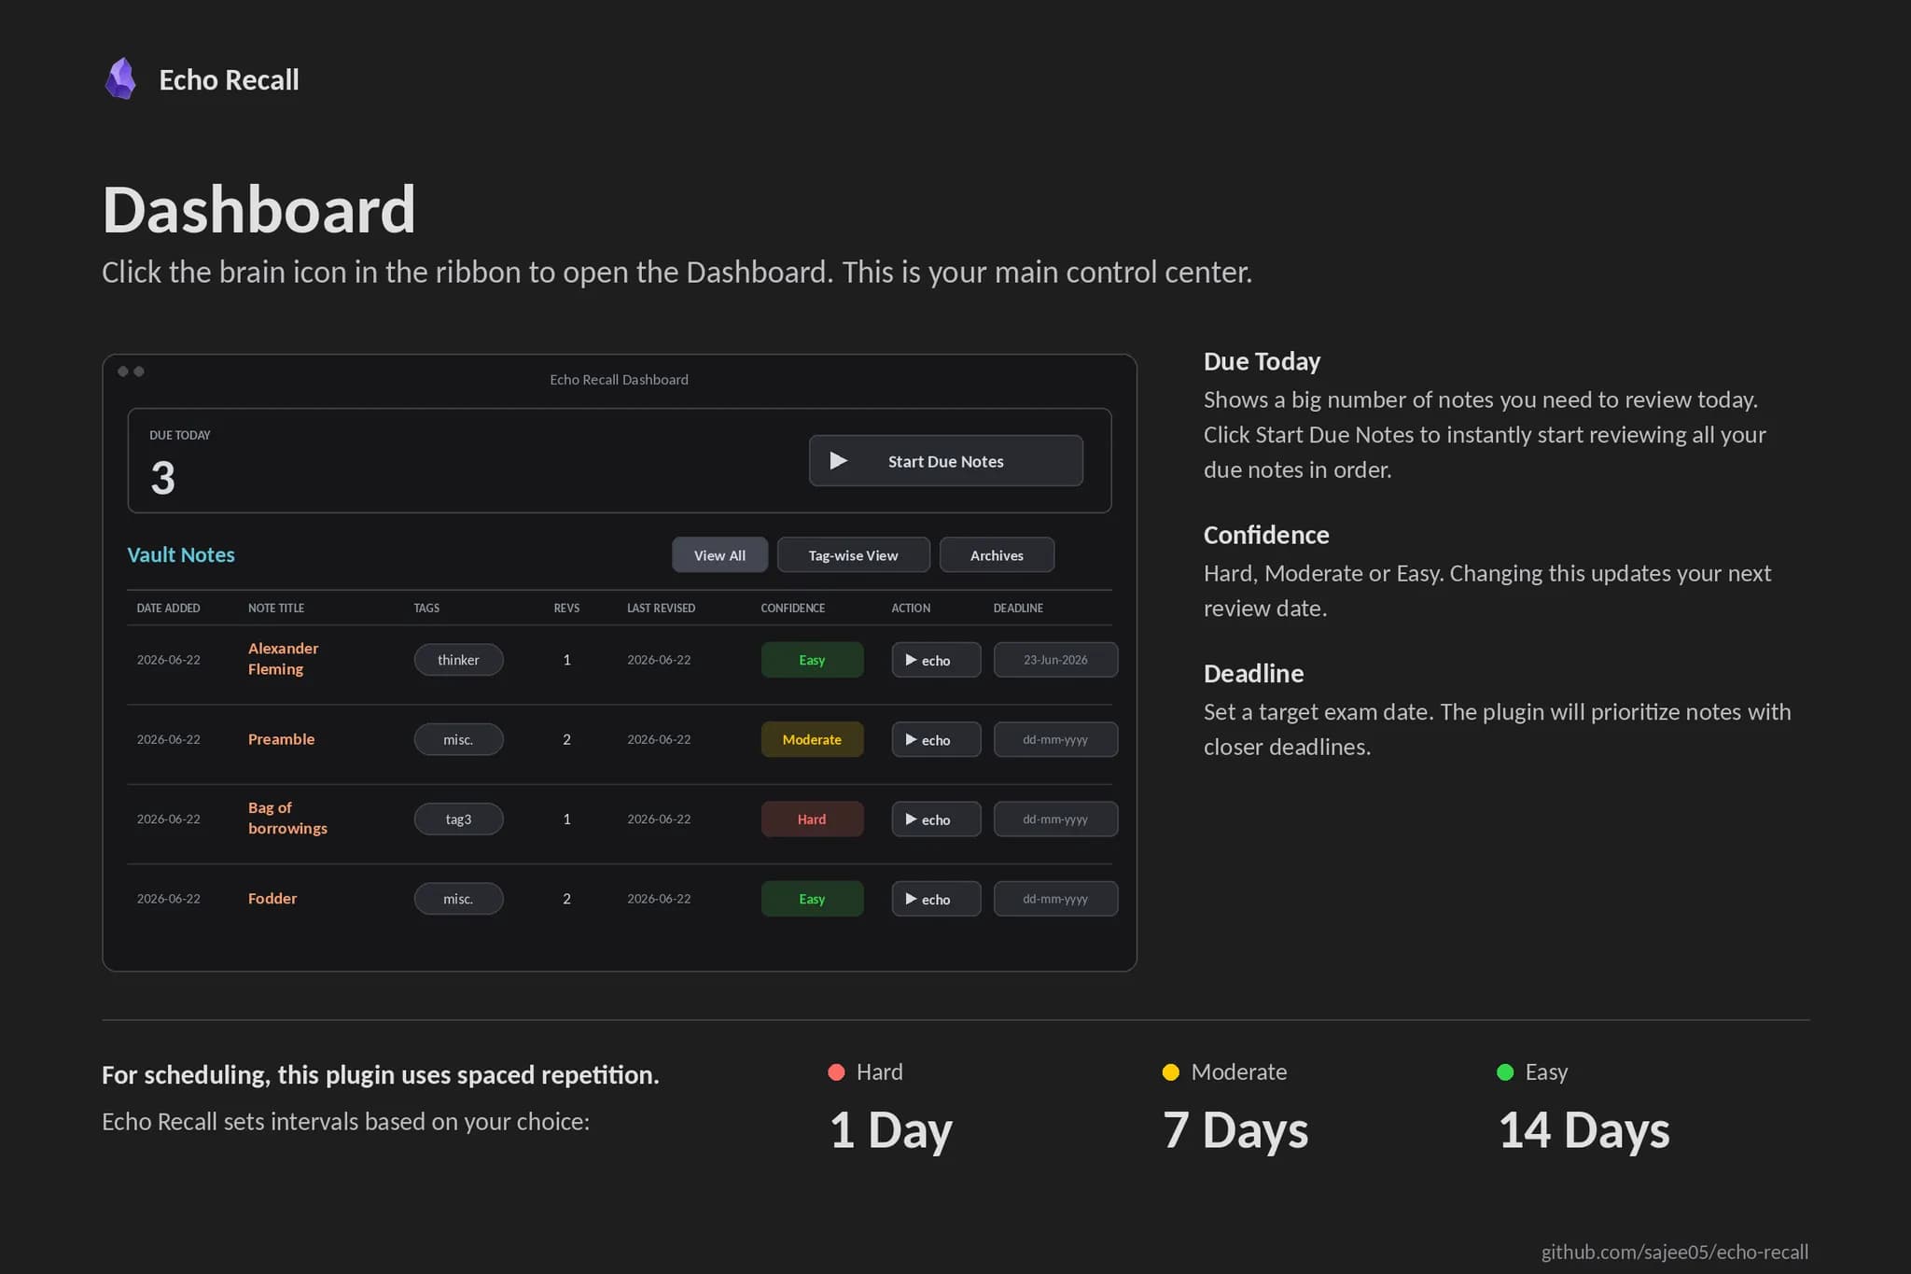Viewport: 1911px width, 1274px height.
Task: Change Moderate confidence for Preamble
Action: (x=812, y=739)
